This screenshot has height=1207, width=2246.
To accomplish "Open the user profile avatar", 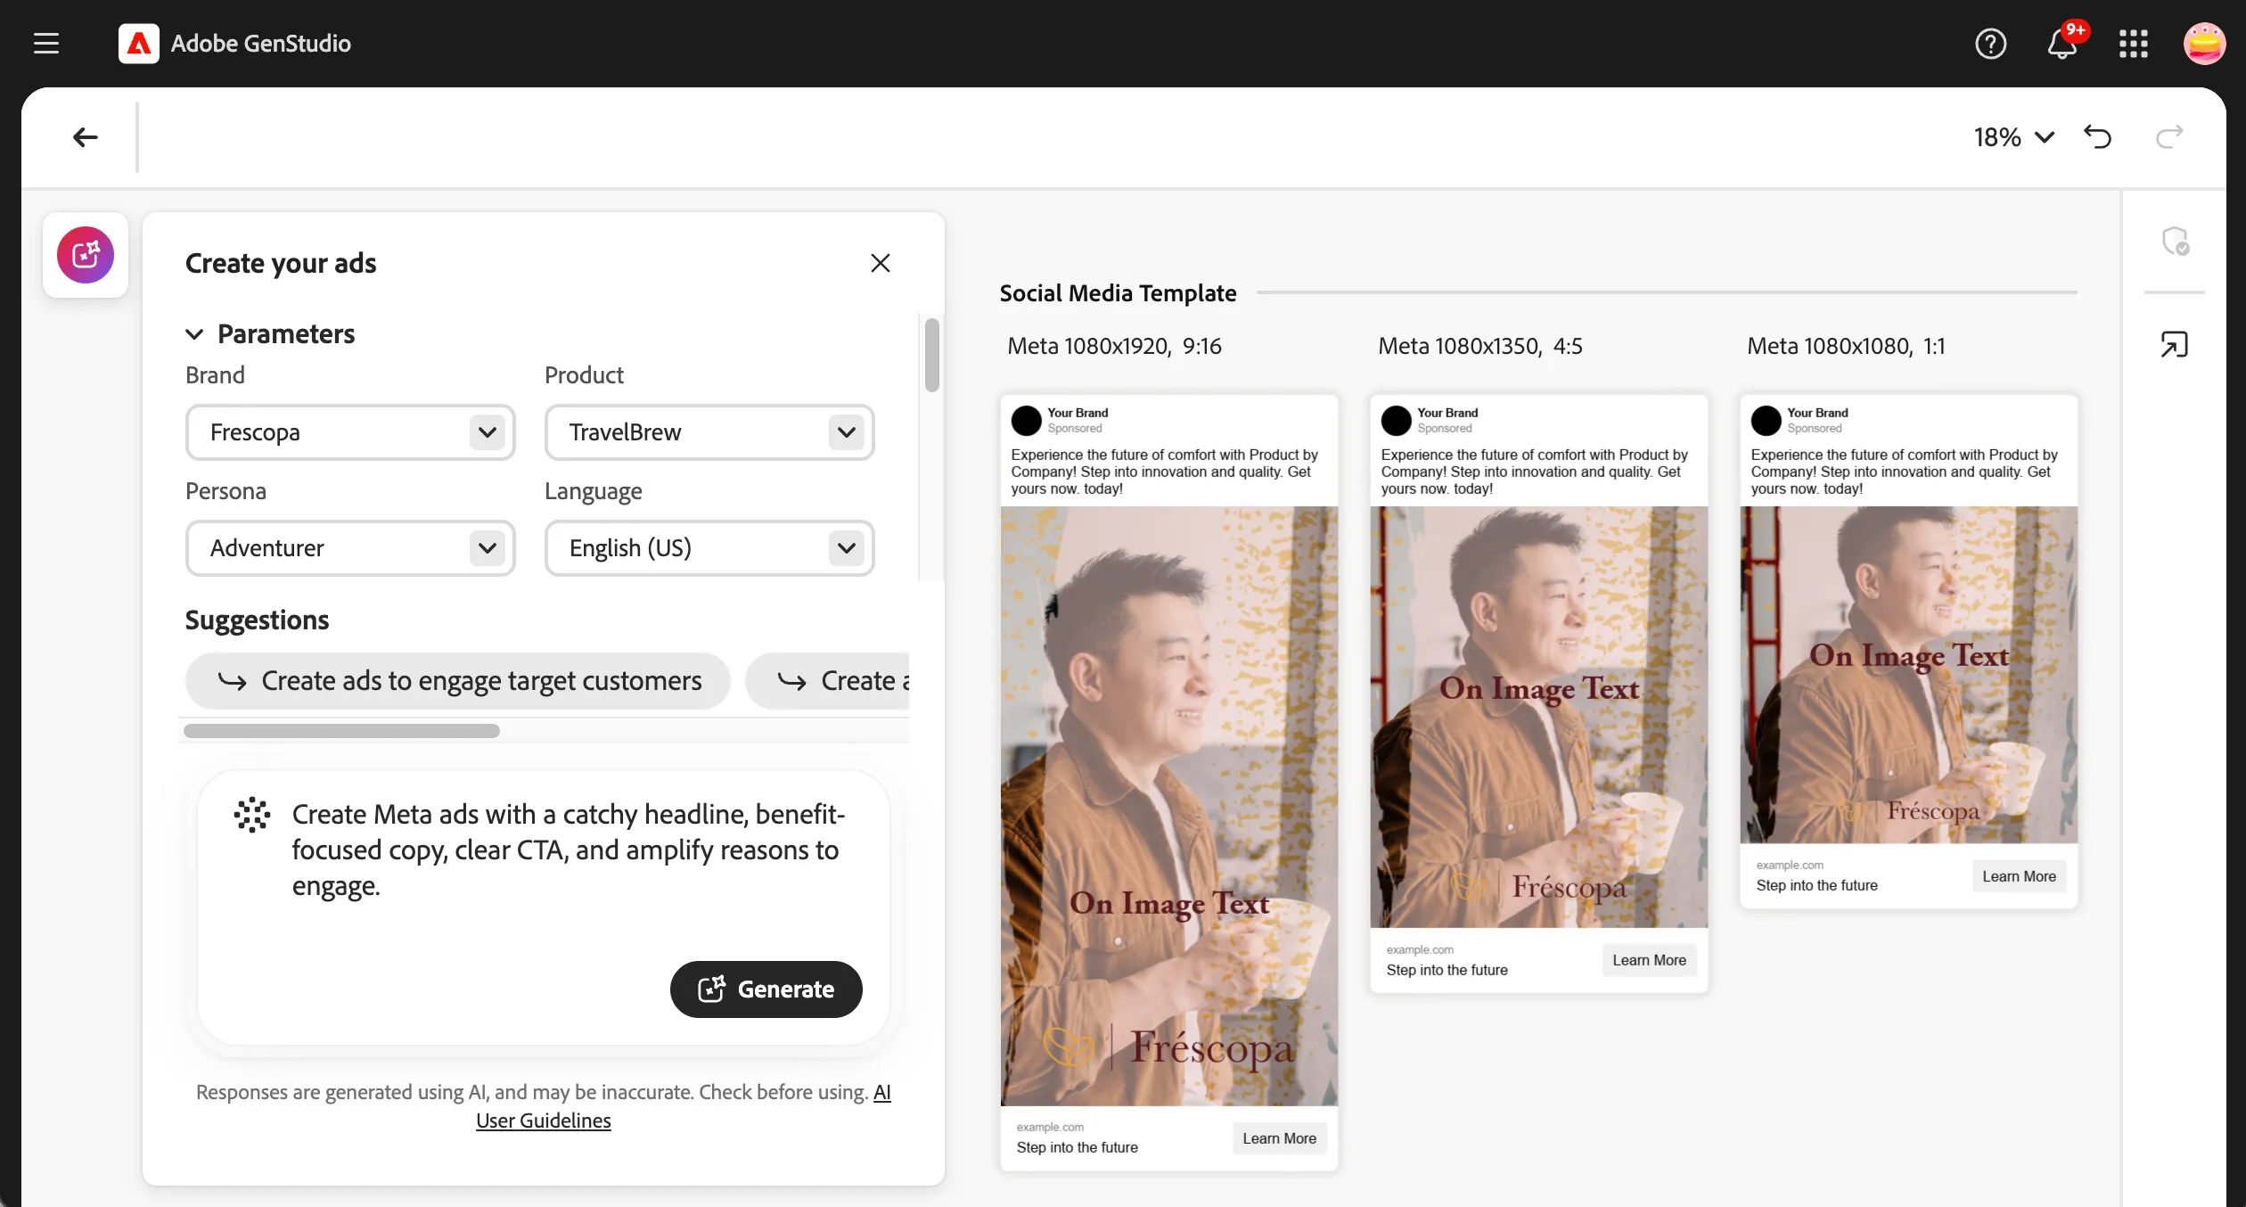I will pyautogui.click(x=2204, y=43).
